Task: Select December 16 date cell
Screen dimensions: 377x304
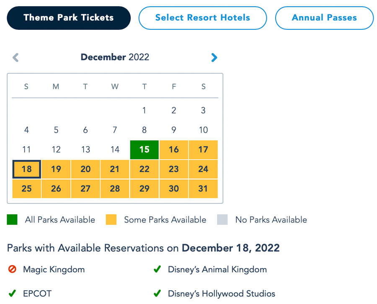Action: [x=174, y=149]
